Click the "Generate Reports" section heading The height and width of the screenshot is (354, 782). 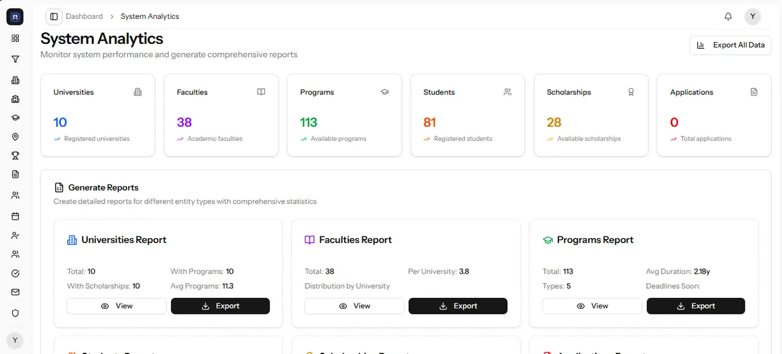pyautogui.click(x=103, y=188)
